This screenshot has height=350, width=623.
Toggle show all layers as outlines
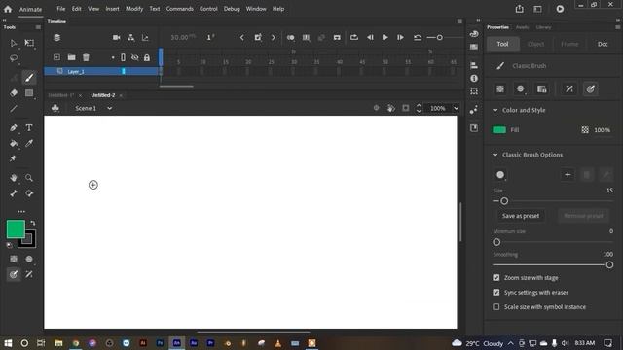124,58
